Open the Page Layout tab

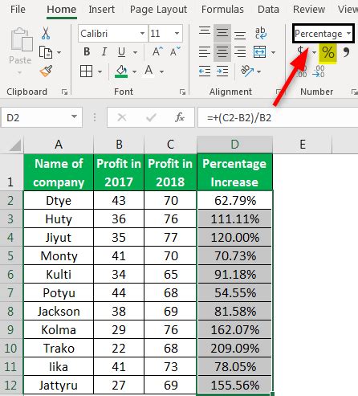(x=158, y=10)
